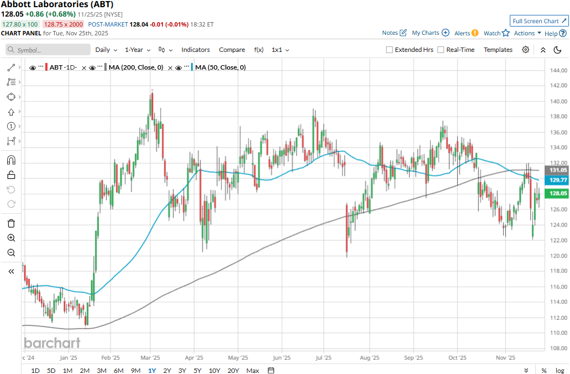570x374 pixels.
Task: Zoom out using the magnifier minus icon
Action: (x=11, y=252)
